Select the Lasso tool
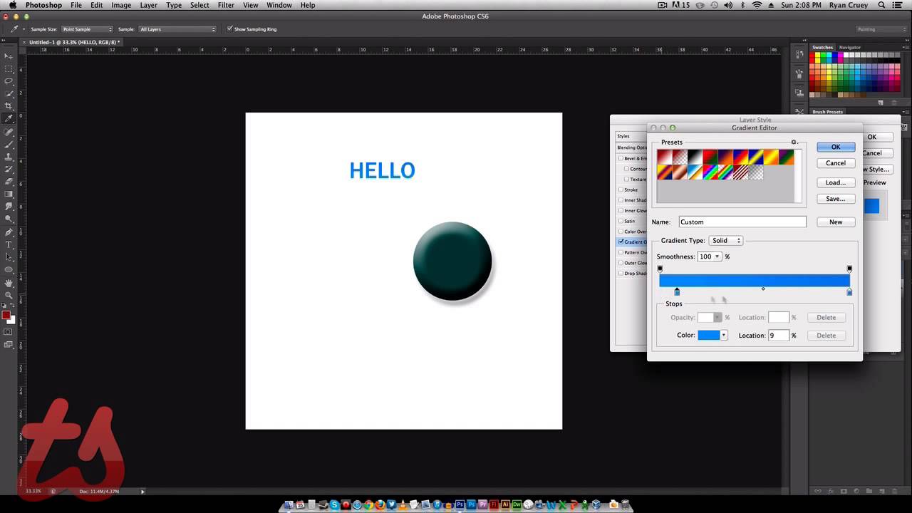Viewport: 912px width, 513px height. (x=9, y=81)
